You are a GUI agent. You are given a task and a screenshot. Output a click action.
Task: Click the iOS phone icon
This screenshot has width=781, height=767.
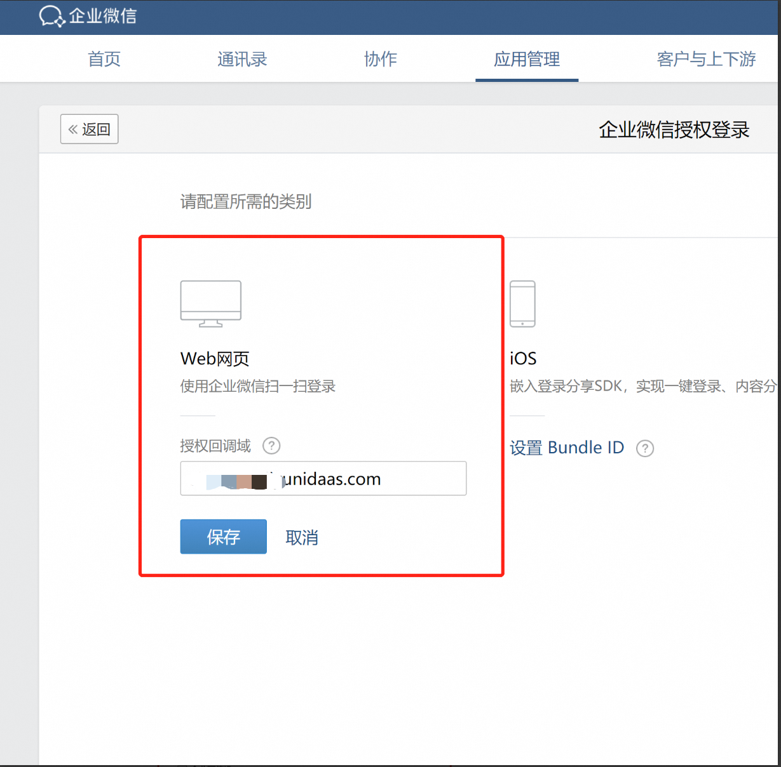click(522, 303)
